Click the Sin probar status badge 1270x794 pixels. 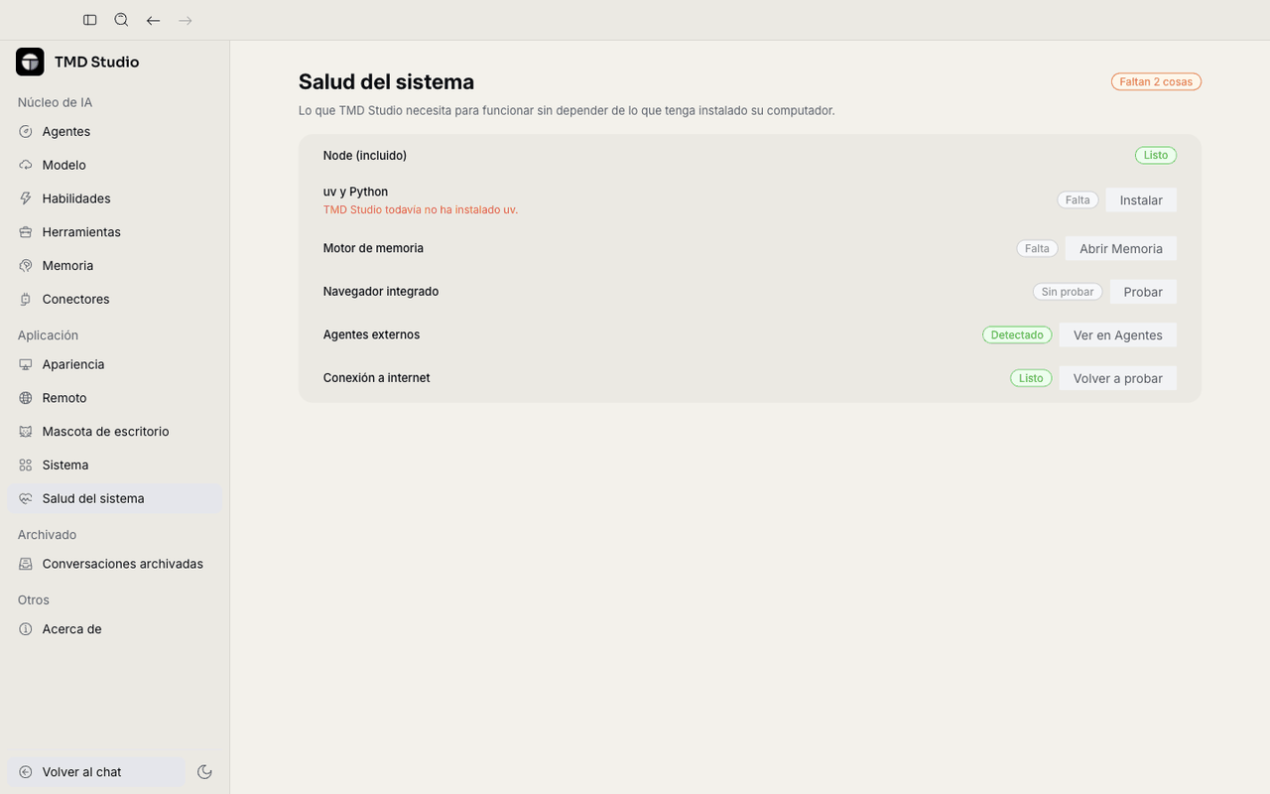click(1068, 292)
